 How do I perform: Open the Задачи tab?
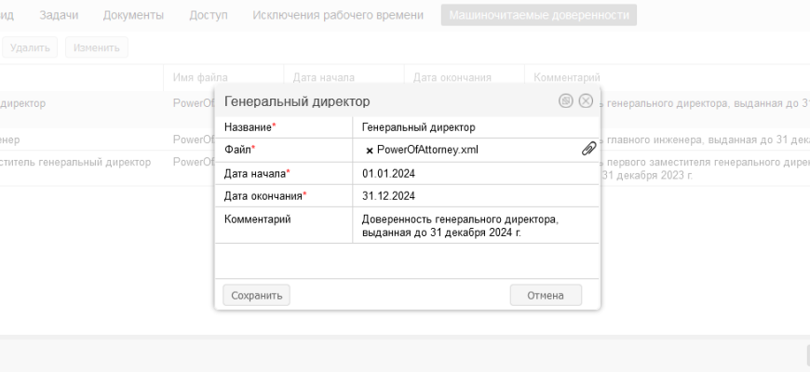(59, 15)
